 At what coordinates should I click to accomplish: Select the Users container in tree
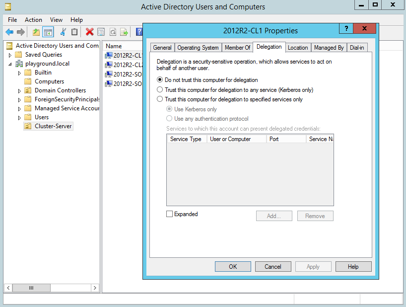tap(42, 117)
